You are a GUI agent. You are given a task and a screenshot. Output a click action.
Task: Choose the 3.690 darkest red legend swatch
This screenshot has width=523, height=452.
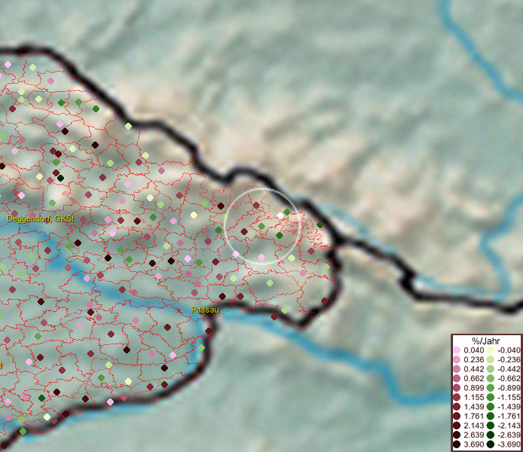point(457,444)
